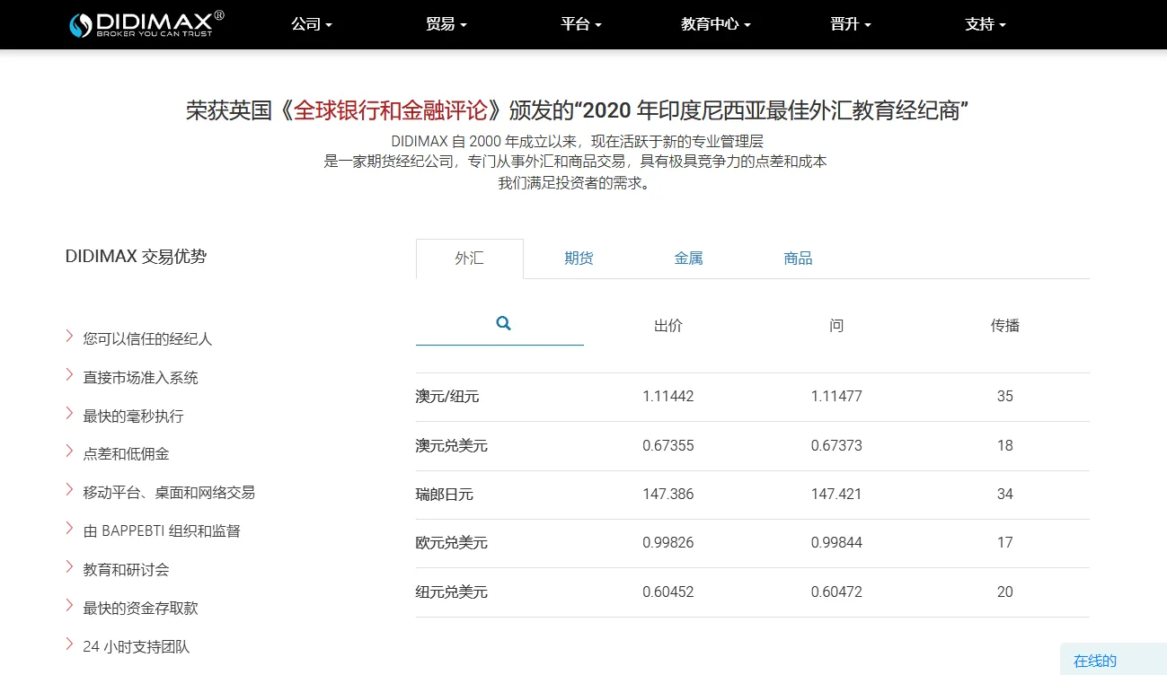Select the 外汇 tab
Image resolution: width=1167 pixels, height=675 pixels.
point(470,259)
